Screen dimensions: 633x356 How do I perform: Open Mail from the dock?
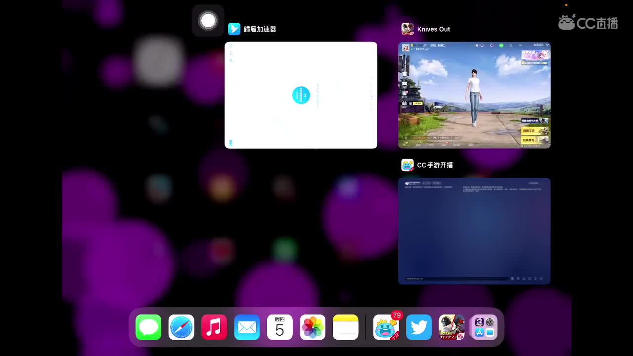click(247, 327)
